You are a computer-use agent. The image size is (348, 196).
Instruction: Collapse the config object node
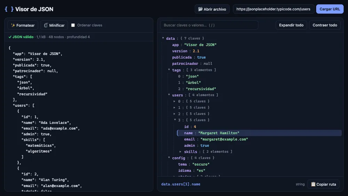169,158
